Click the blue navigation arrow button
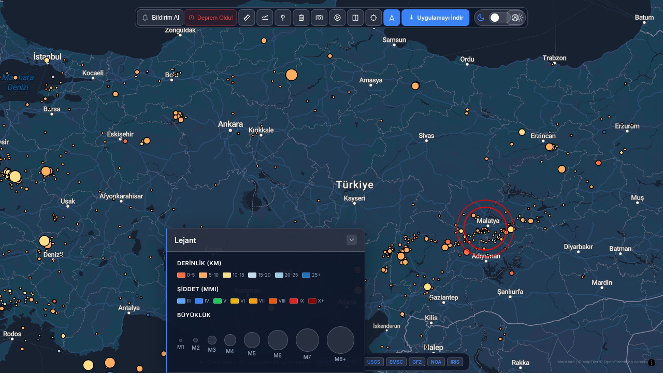 click(x=392, y=18)
